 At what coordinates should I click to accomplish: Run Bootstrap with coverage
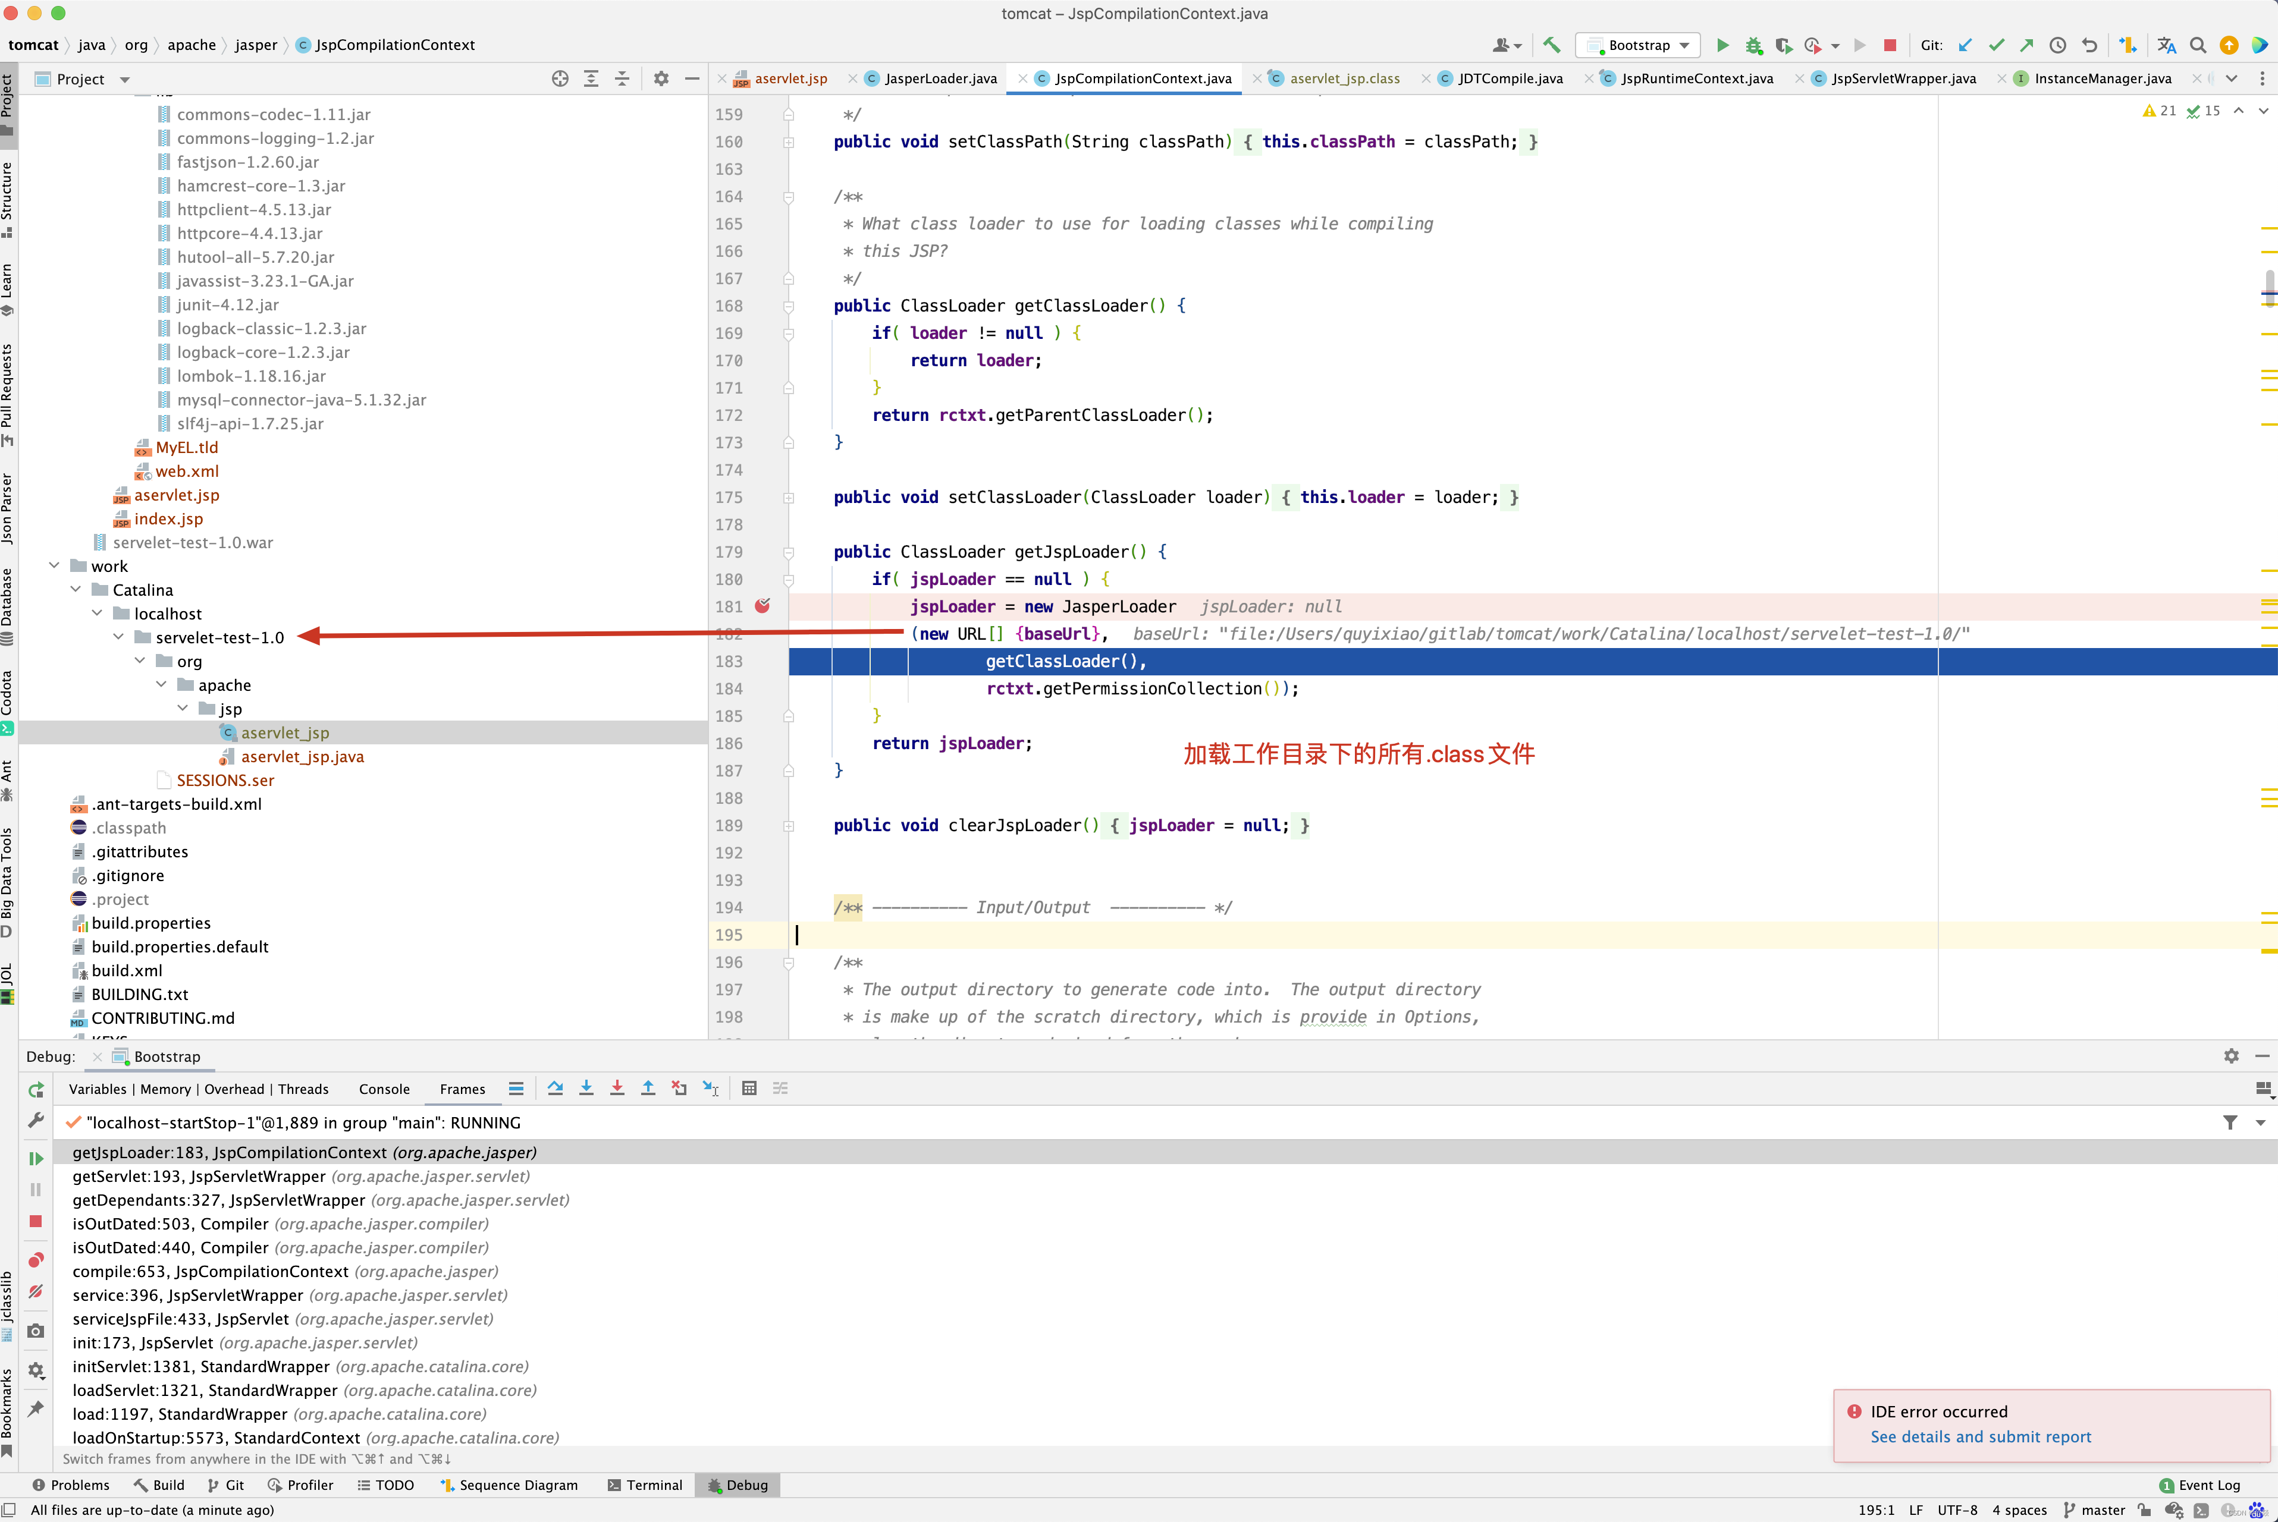click(x=1783, y=45)
